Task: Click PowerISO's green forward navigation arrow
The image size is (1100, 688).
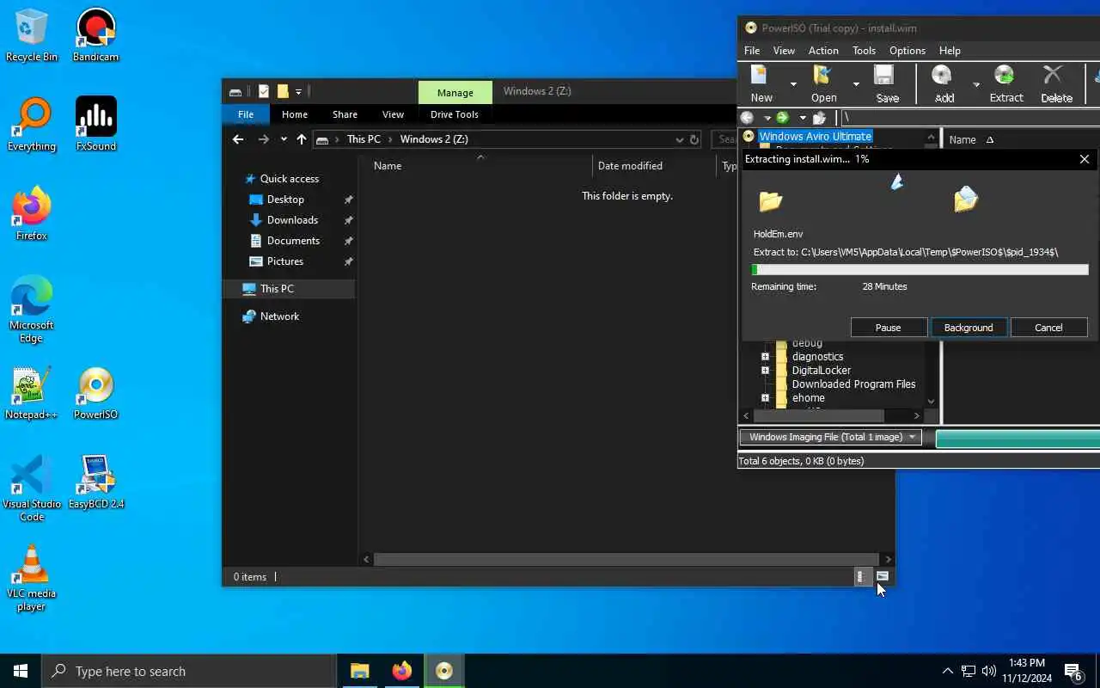Action: 782,118
